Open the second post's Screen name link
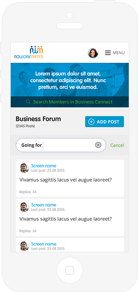 point(44,205)
